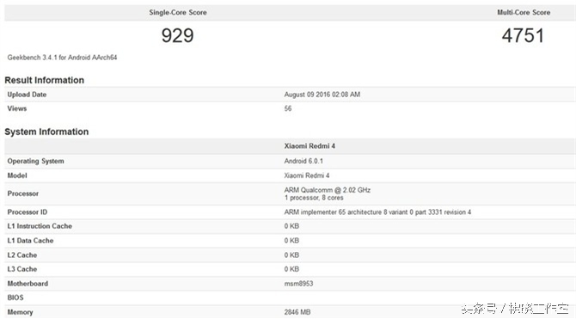This screenshot has height=319, width=576.
Task: Click the single-core score value 929
Action: [x=177, y=35]
